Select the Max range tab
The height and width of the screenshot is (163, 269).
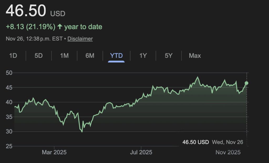click(195, 55)
